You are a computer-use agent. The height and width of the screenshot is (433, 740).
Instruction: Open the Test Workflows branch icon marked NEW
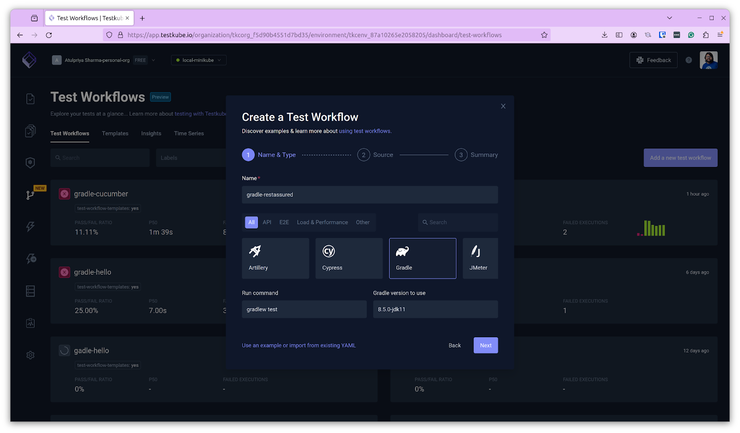point(31,195)
